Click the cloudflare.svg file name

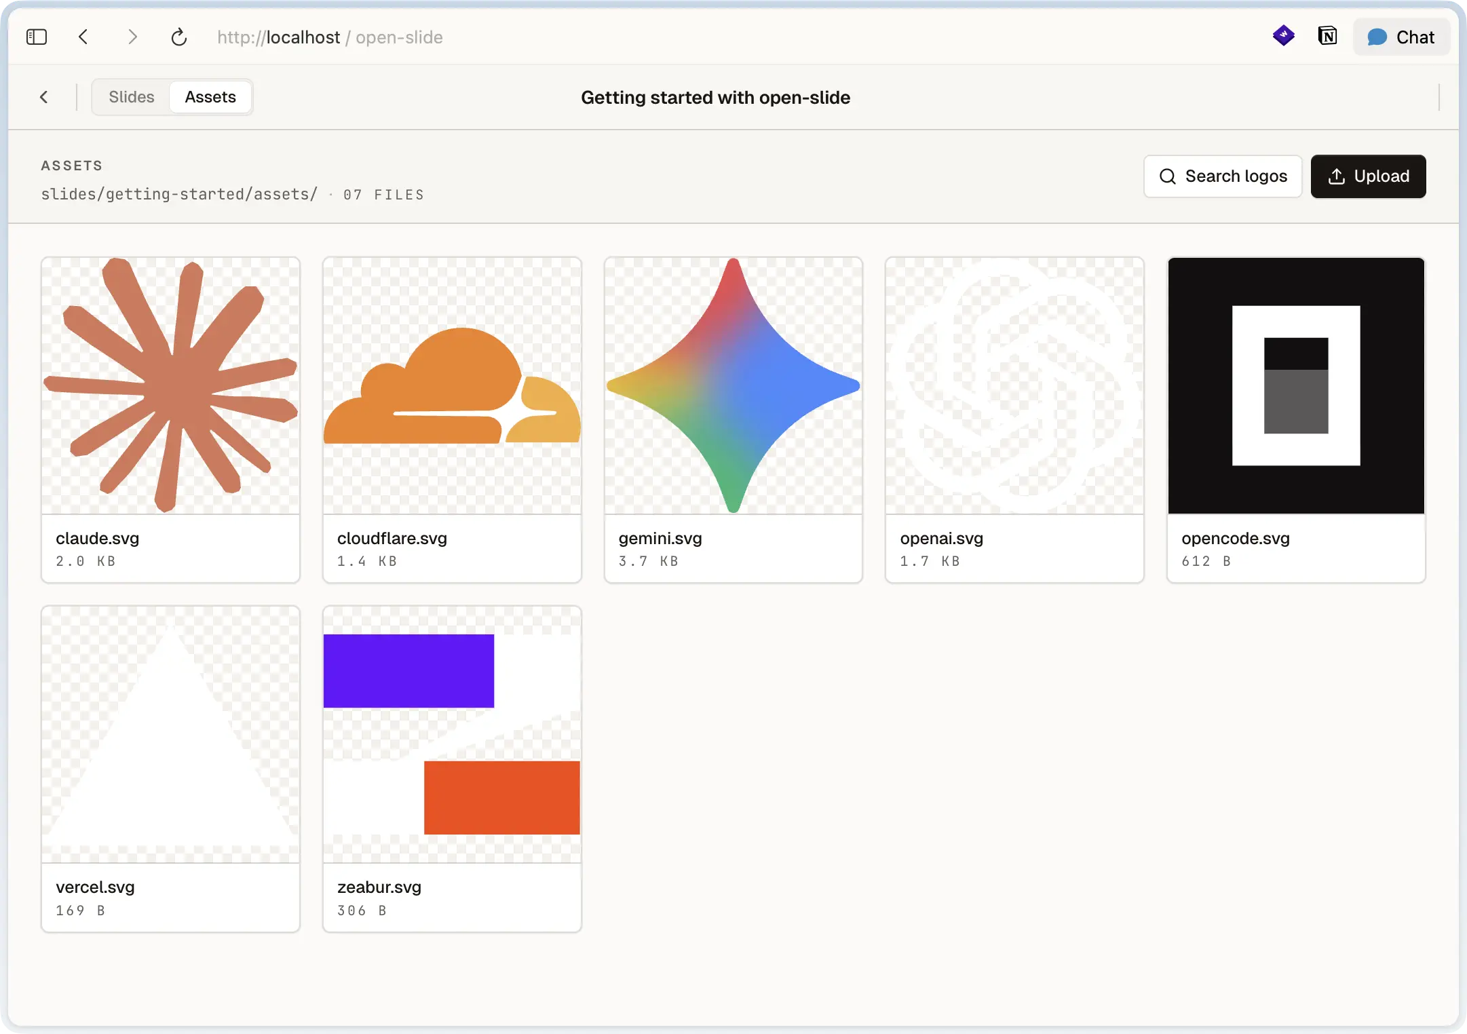click(392, 538)
